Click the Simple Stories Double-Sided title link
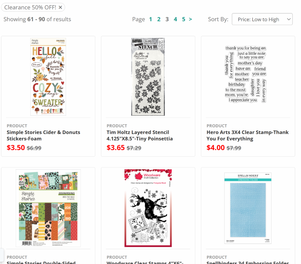This screenshot has width=301, height=264. tap(41, 262)
